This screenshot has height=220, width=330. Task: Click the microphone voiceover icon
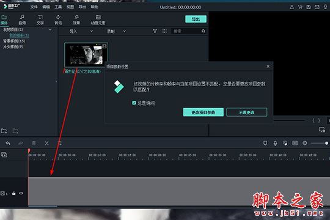coord(275,143)
